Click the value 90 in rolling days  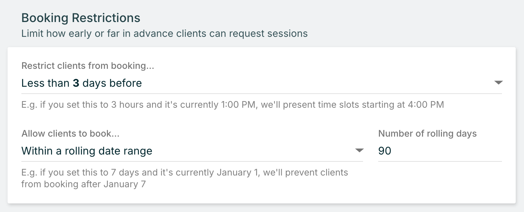(385, 151)
